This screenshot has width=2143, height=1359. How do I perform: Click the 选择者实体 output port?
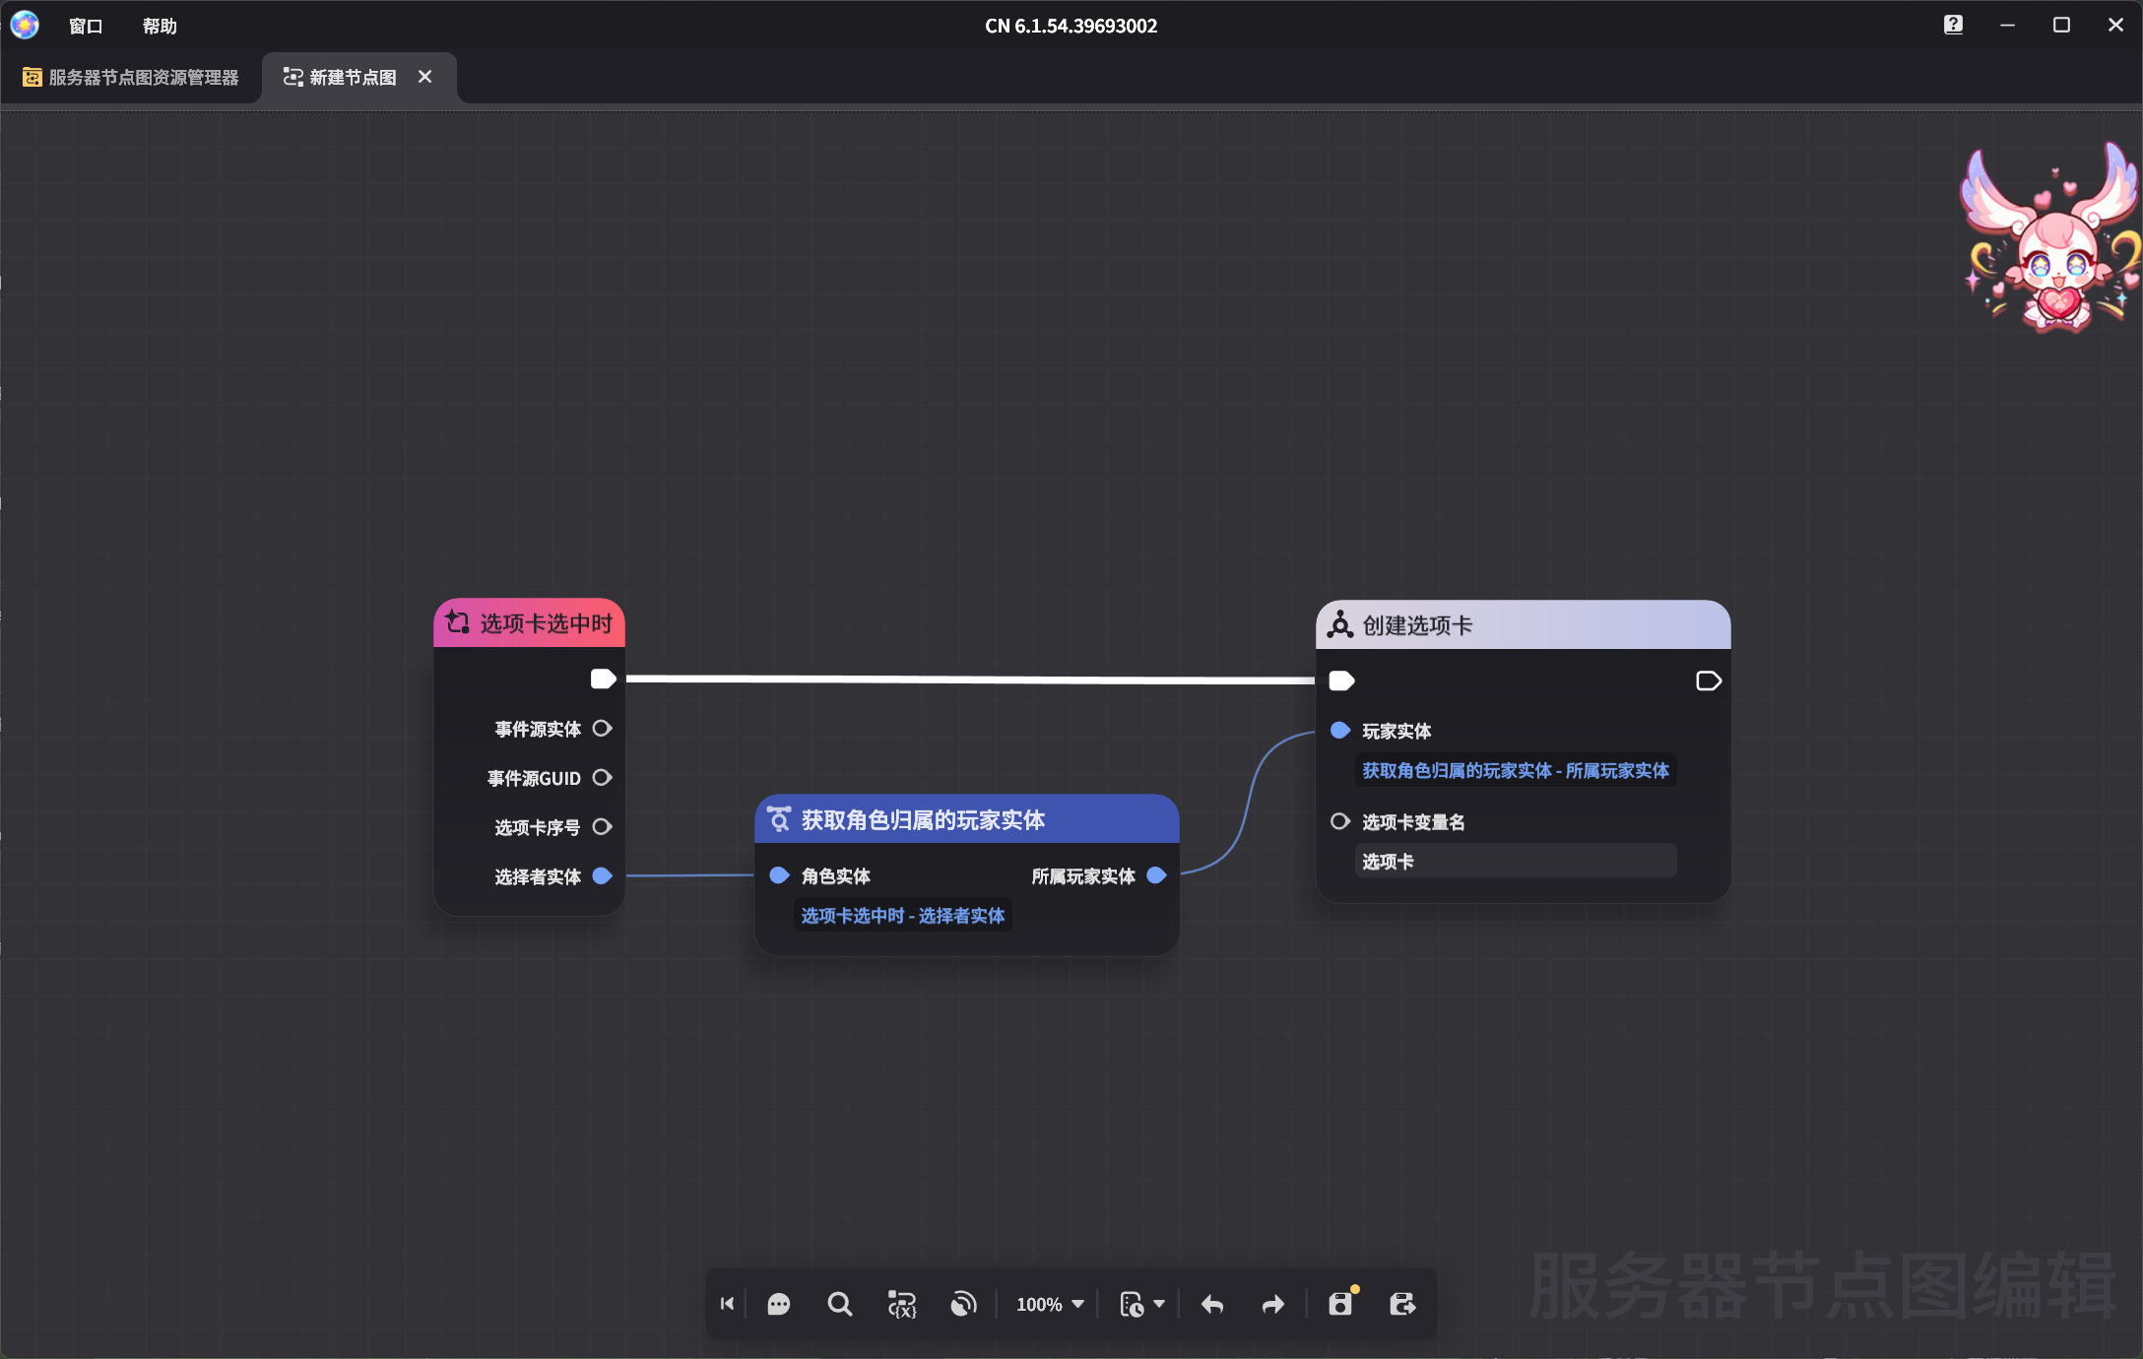coord(603,876)
